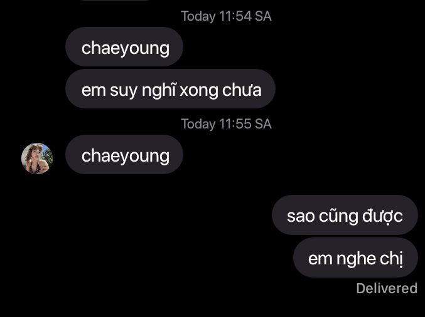The image size is (425, 317).
Task: Click the partially visible bubble at the top edge
Action: click(x=115, y=0)
